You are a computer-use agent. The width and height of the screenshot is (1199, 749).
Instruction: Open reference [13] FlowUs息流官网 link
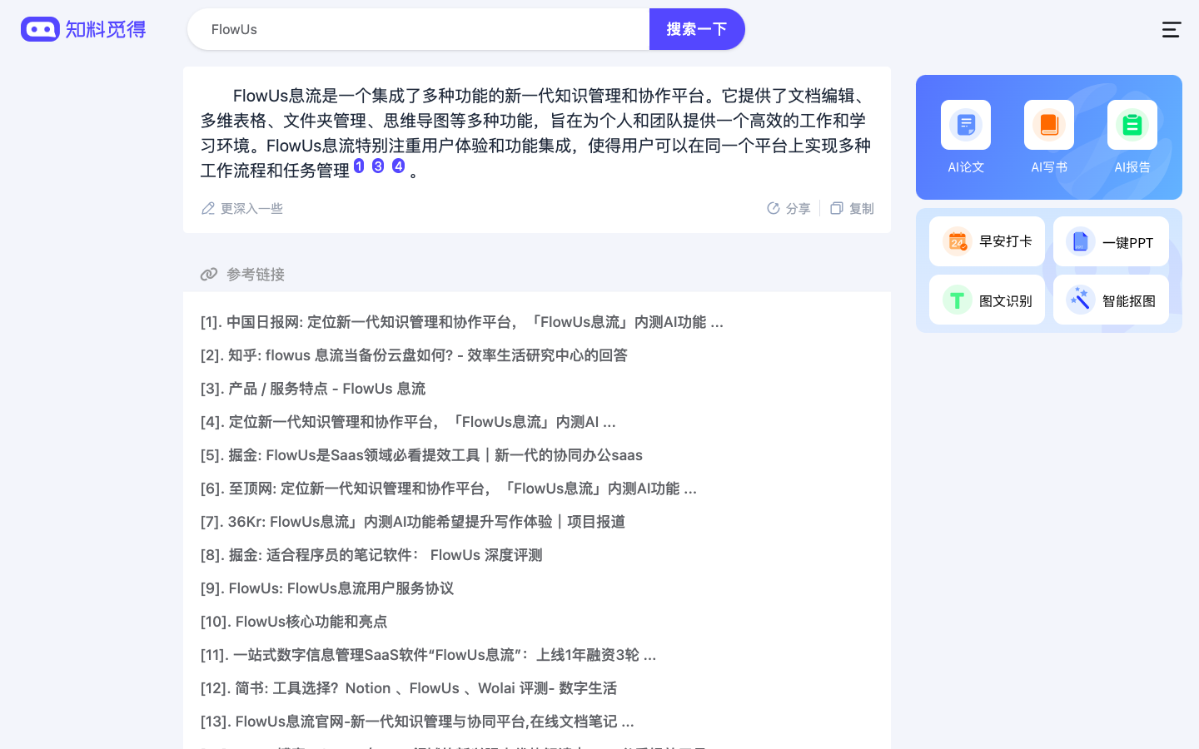417,722
